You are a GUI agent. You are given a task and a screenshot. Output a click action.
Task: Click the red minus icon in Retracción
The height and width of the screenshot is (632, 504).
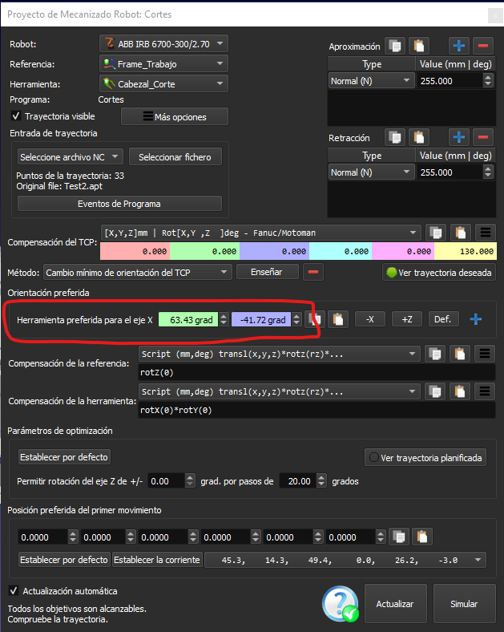click(482, 137)
